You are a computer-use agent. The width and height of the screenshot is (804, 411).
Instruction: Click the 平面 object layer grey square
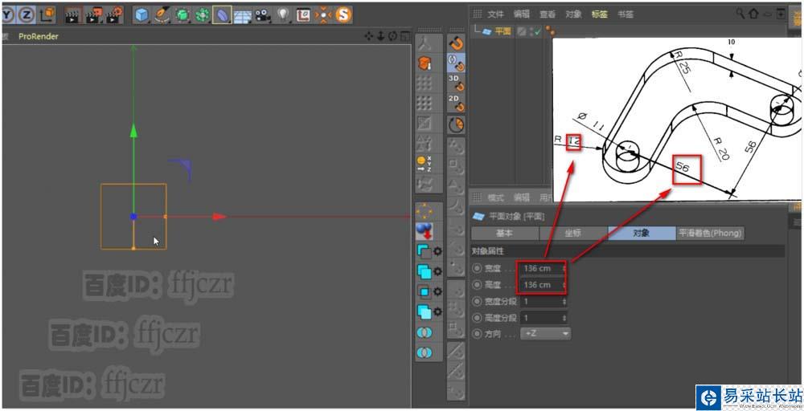coord(522,31)
